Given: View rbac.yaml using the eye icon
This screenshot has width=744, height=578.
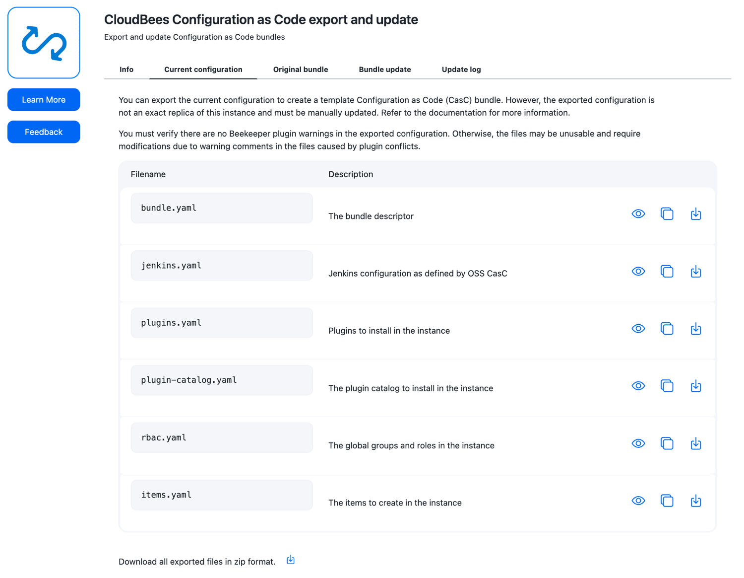Looking at the screenshot, I should tap(638, 443).
